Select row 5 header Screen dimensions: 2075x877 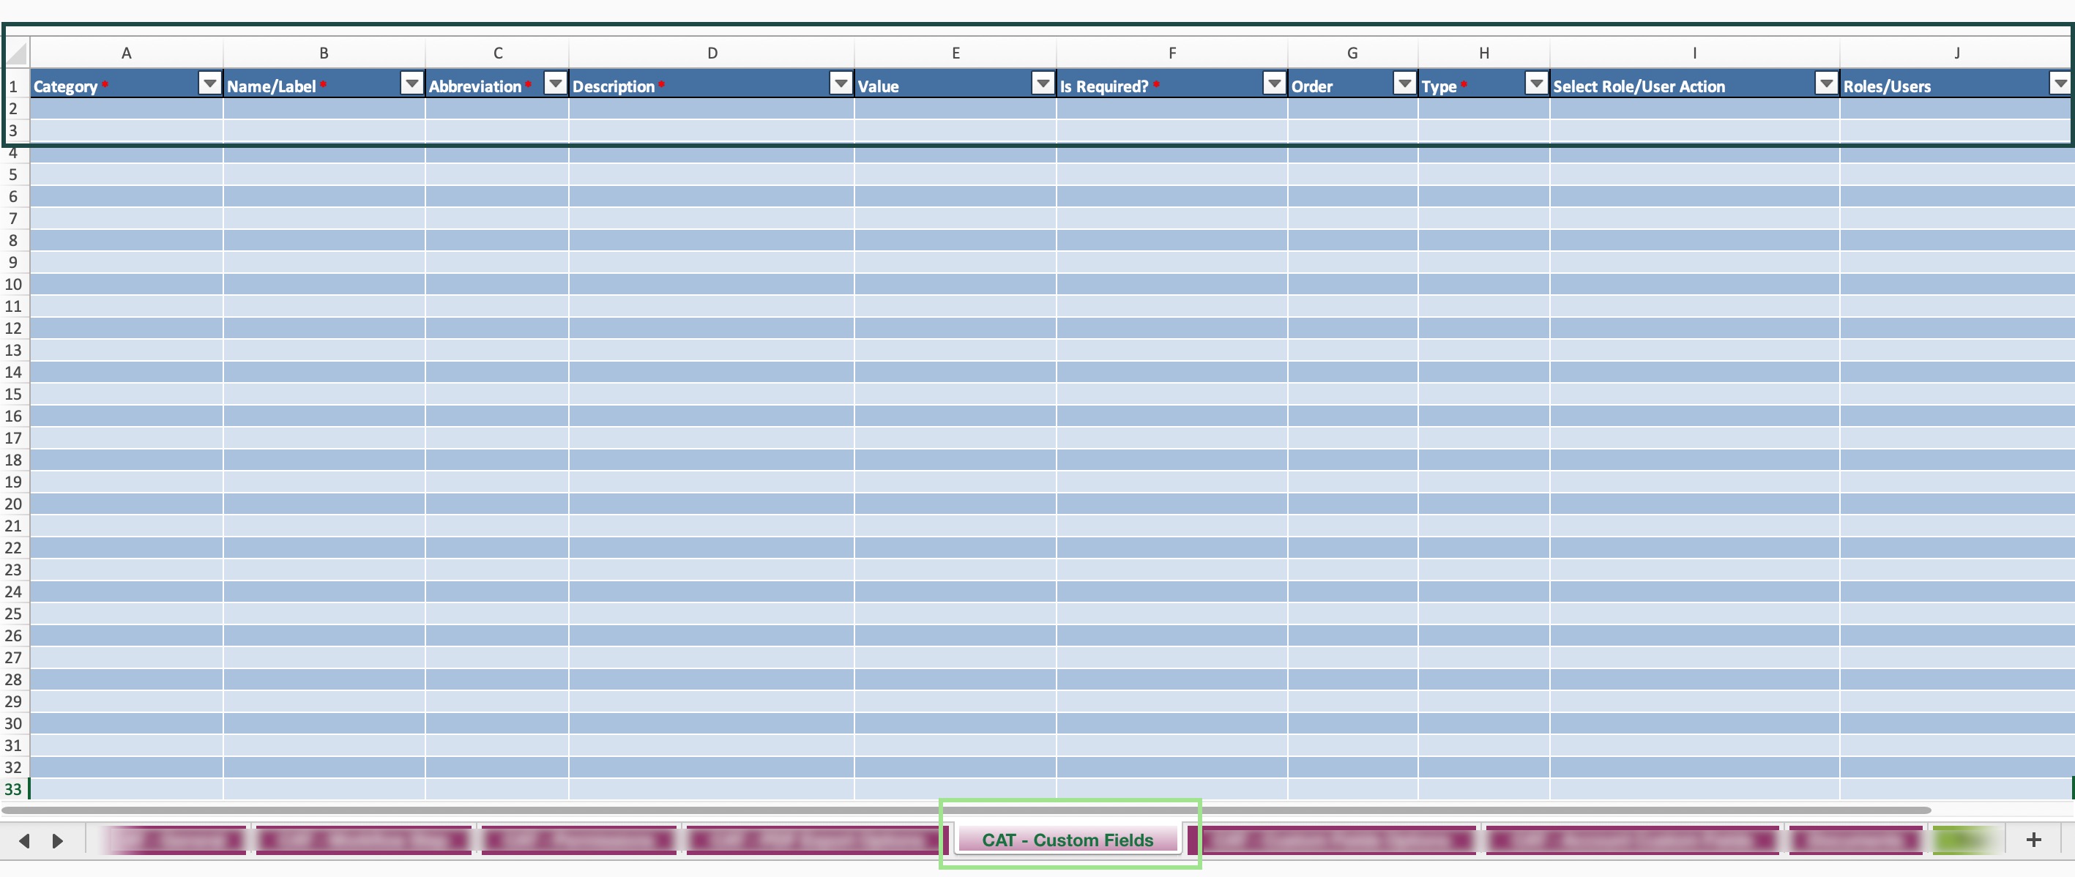pos(14,174)
